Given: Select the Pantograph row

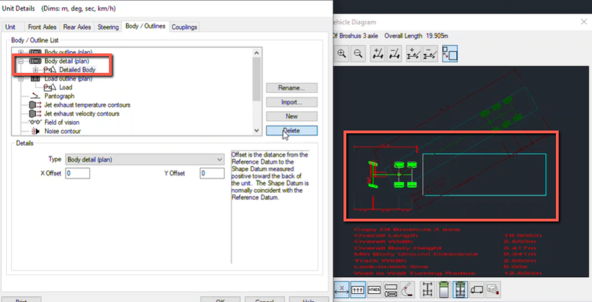Looking at the screenshot, I should tap(59, 96).
